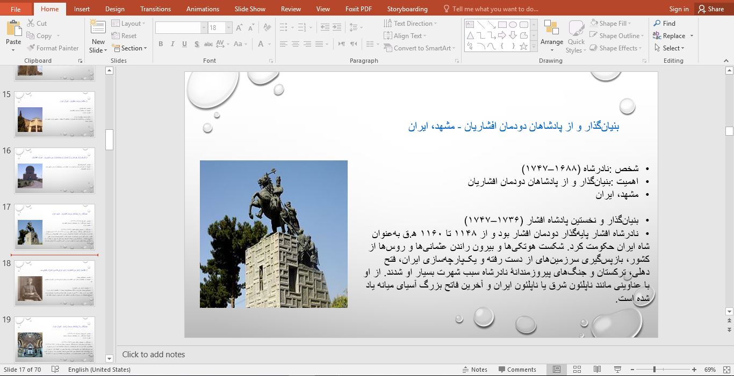734x376 pixels.
Task: Open the Layout dropdown
Action: click(x=128, y=24)
